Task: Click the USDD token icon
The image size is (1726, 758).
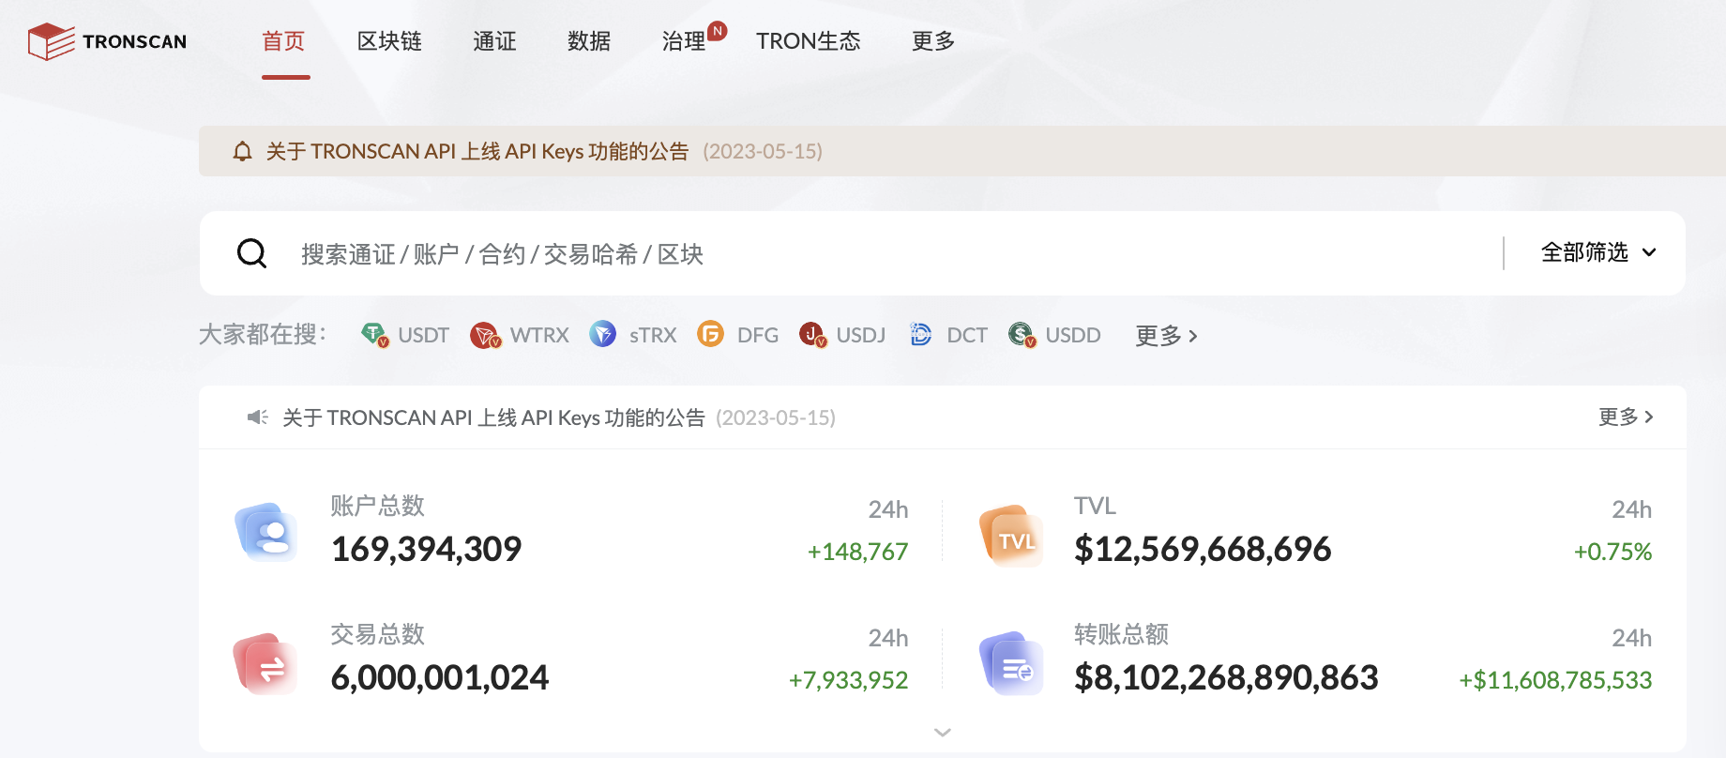Action: click(x=1022, y=335)
